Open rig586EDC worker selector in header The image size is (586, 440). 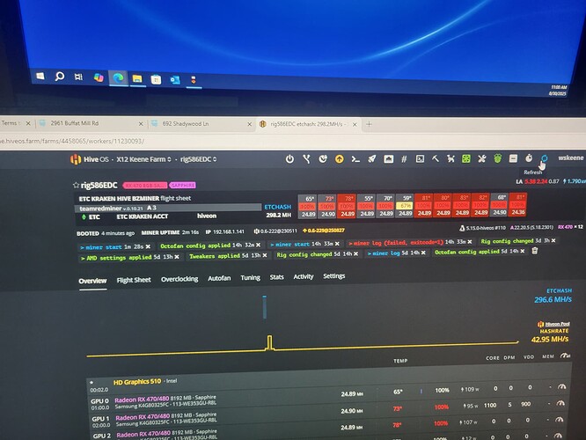pyautogui.click(x=198, y=159)
